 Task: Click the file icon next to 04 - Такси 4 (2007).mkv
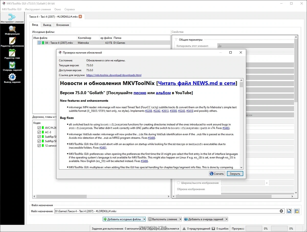(x=39, y=43)
